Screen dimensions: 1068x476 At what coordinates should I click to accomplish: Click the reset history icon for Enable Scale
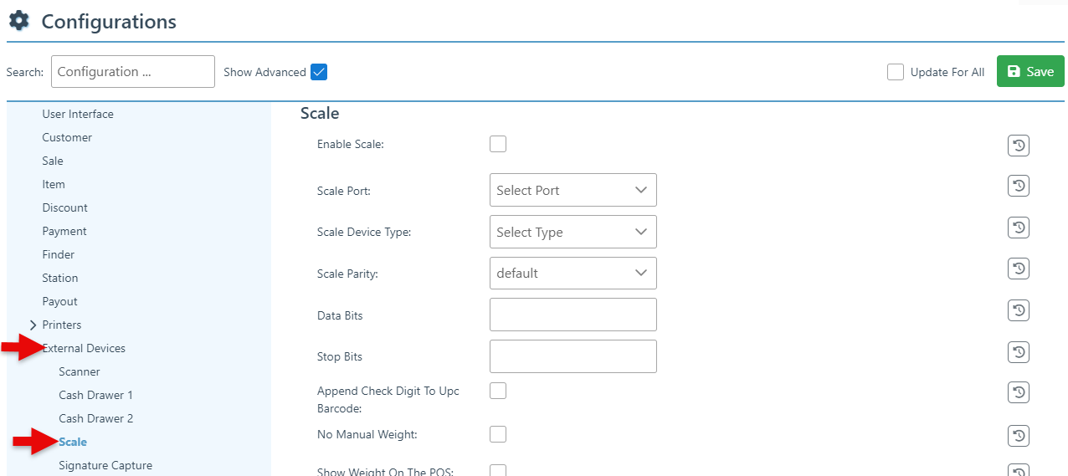tap(1018, 146)
